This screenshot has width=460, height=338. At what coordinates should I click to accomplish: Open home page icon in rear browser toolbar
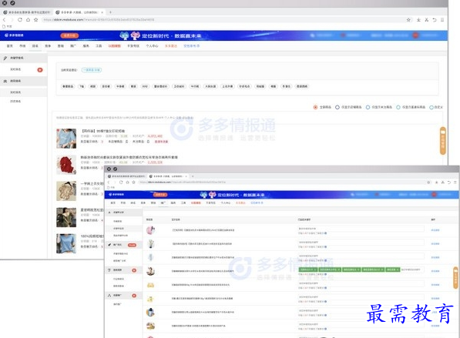tap(28, 20)
